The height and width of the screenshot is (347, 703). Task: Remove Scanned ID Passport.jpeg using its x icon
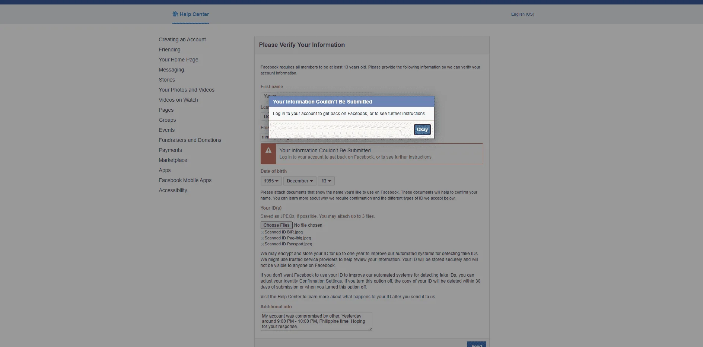coord(263,244)
